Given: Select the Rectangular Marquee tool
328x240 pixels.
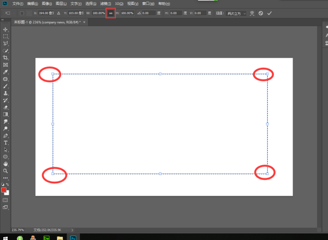Looking at the screenshot, I should 5,37.
